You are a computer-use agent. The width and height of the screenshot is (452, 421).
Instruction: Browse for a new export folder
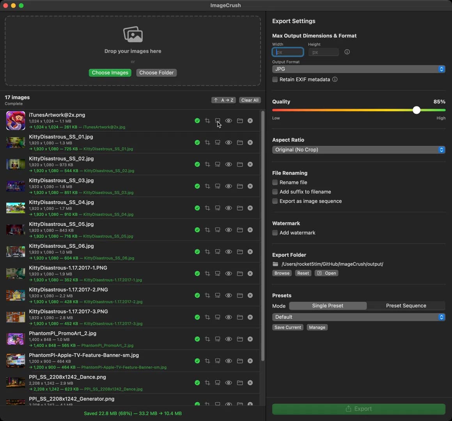click(282, 273)
